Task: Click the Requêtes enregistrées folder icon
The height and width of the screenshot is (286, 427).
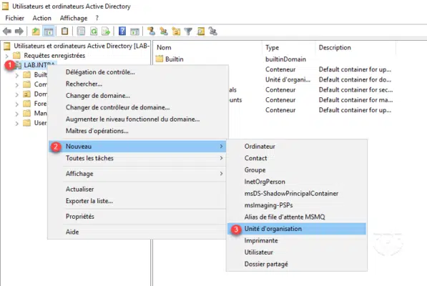Action: (x=16, y=56)
